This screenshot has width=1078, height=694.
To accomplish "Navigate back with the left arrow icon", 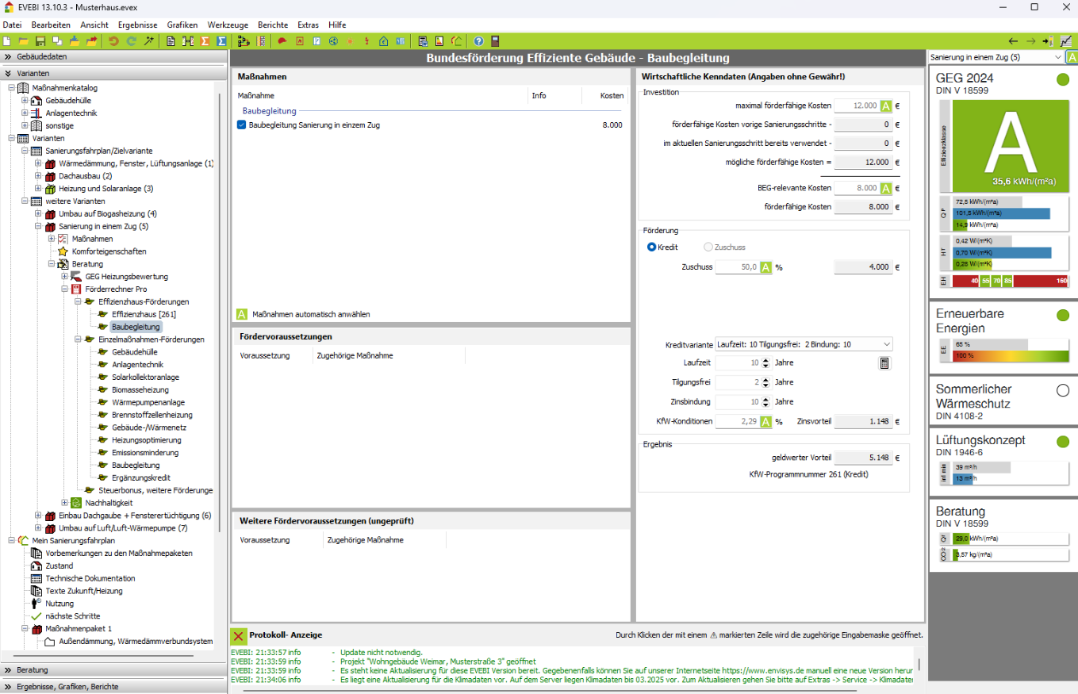I will (1013, 41).
